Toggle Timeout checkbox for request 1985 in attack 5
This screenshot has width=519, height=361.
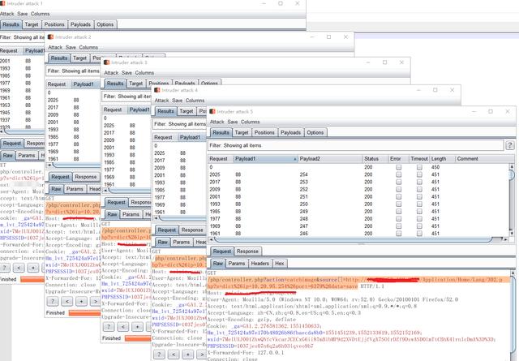419,211
